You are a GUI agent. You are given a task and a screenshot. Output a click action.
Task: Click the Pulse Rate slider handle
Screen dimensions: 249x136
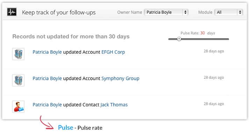tap(179, 39)
